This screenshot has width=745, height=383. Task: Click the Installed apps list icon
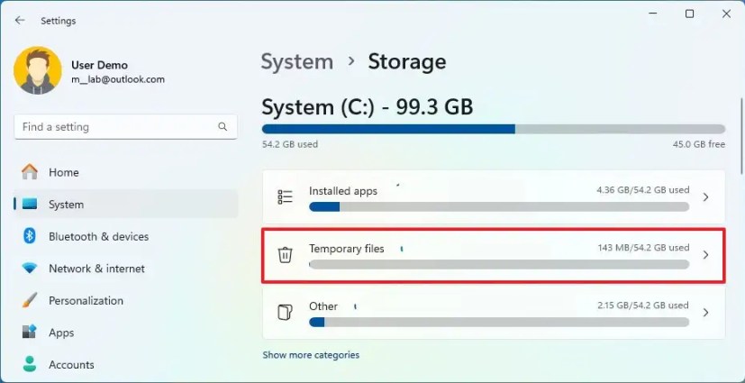(x=285, y=196)
